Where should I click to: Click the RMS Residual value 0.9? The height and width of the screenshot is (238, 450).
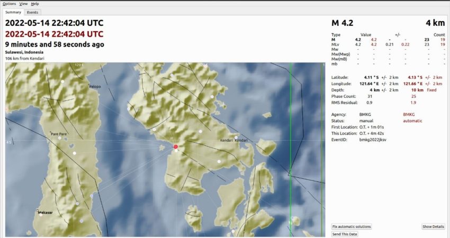pyautogui.click(x=370, y=103)
